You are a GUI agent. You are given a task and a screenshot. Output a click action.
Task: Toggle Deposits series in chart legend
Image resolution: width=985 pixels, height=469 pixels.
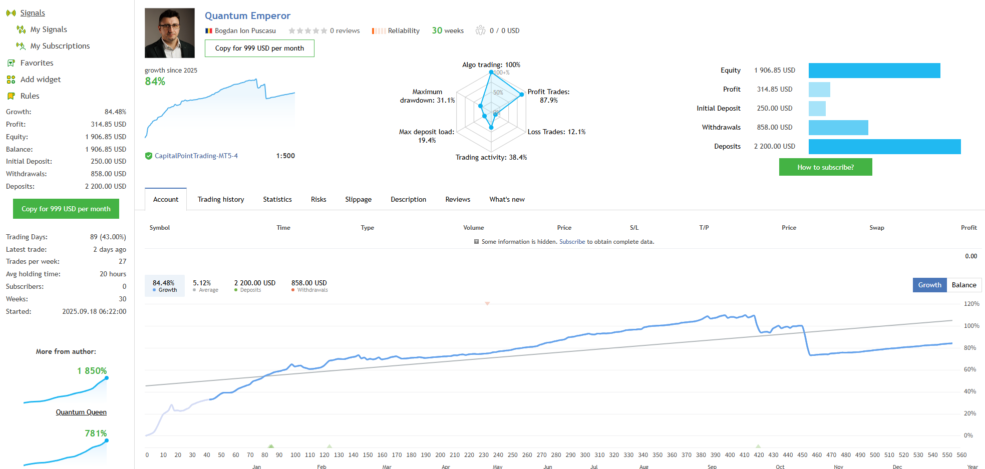[254, 286]
